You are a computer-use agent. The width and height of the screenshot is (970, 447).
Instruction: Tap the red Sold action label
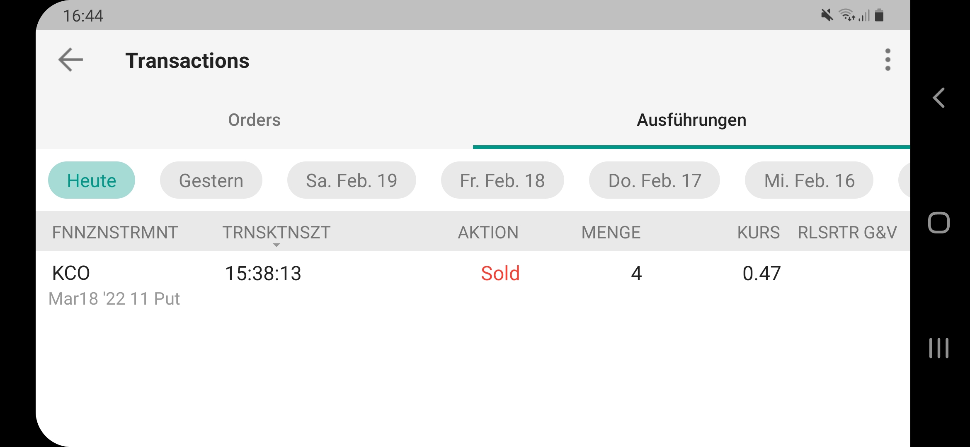tap(500, 274)
